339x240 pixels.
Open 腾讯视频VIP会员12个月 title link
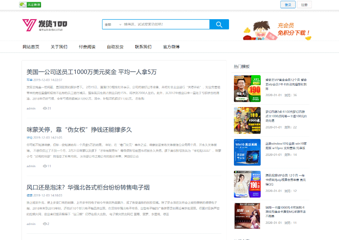coord(286,180)
